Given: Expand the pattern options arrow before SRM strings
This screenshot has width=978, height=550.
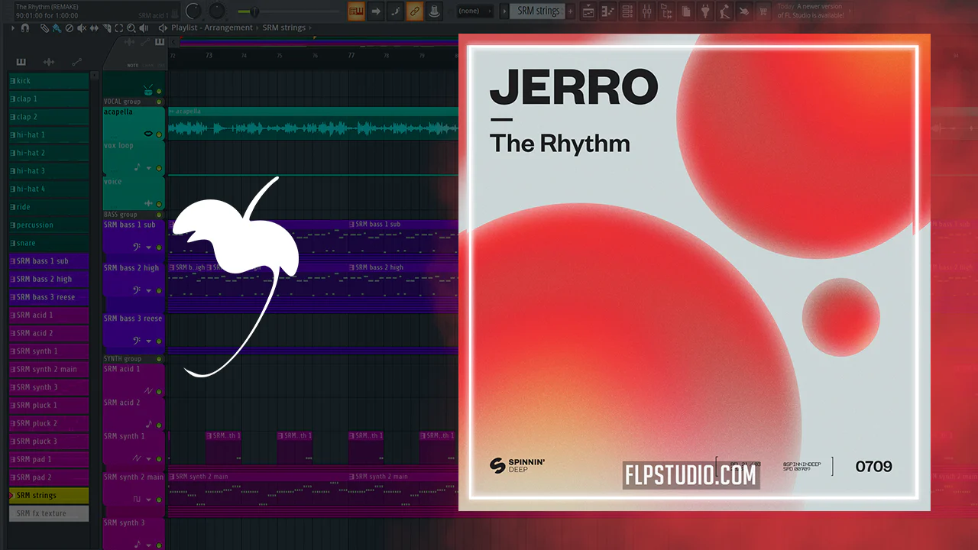Looking at the screenshot, I should [x=504, y=11].
